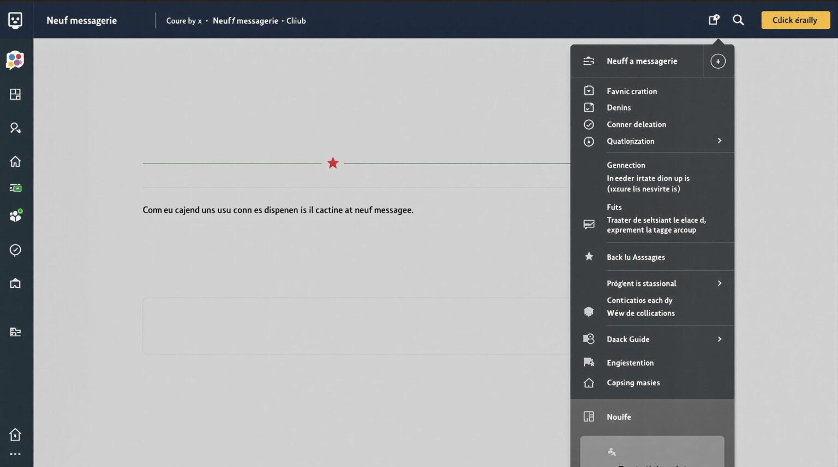
Task: Click the search magnifier icon in header
Action: [x=738, y=20]
